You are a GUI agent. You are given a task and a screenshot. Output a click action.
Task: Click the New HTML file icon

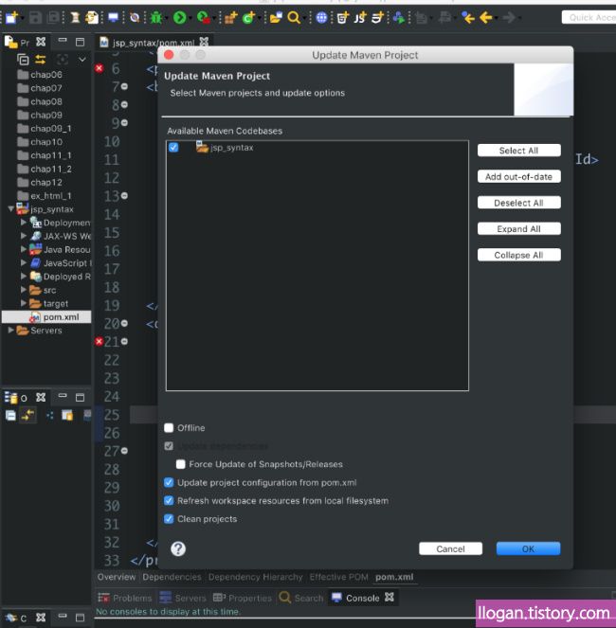pos(343,18)
